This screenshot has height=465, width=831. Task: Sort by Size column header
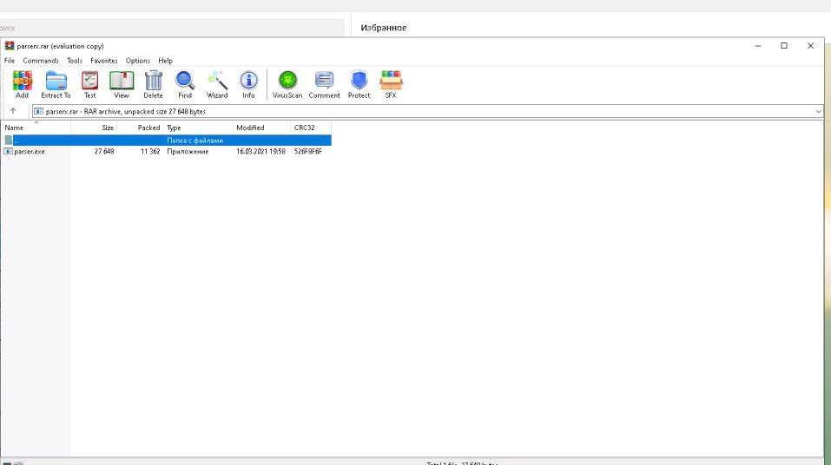(x=94, y=128)
